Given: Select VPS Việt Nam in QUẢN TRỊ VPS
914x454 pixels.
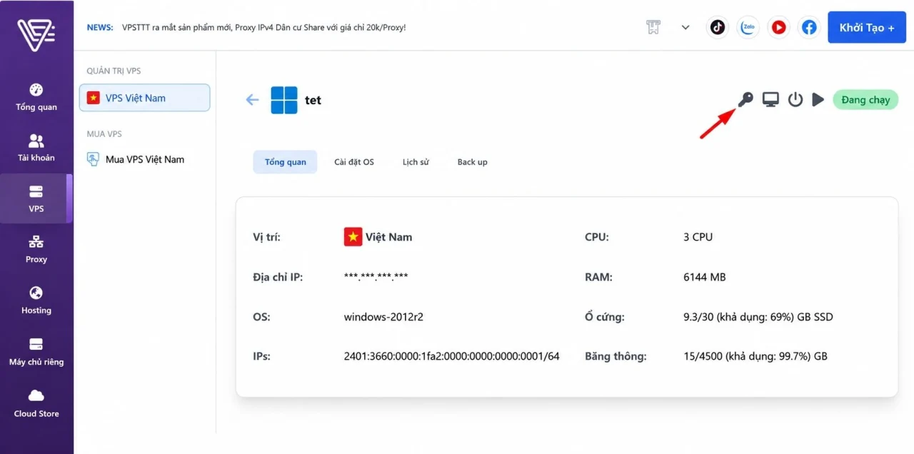Looking at the screenshot, I should (144, 98).
